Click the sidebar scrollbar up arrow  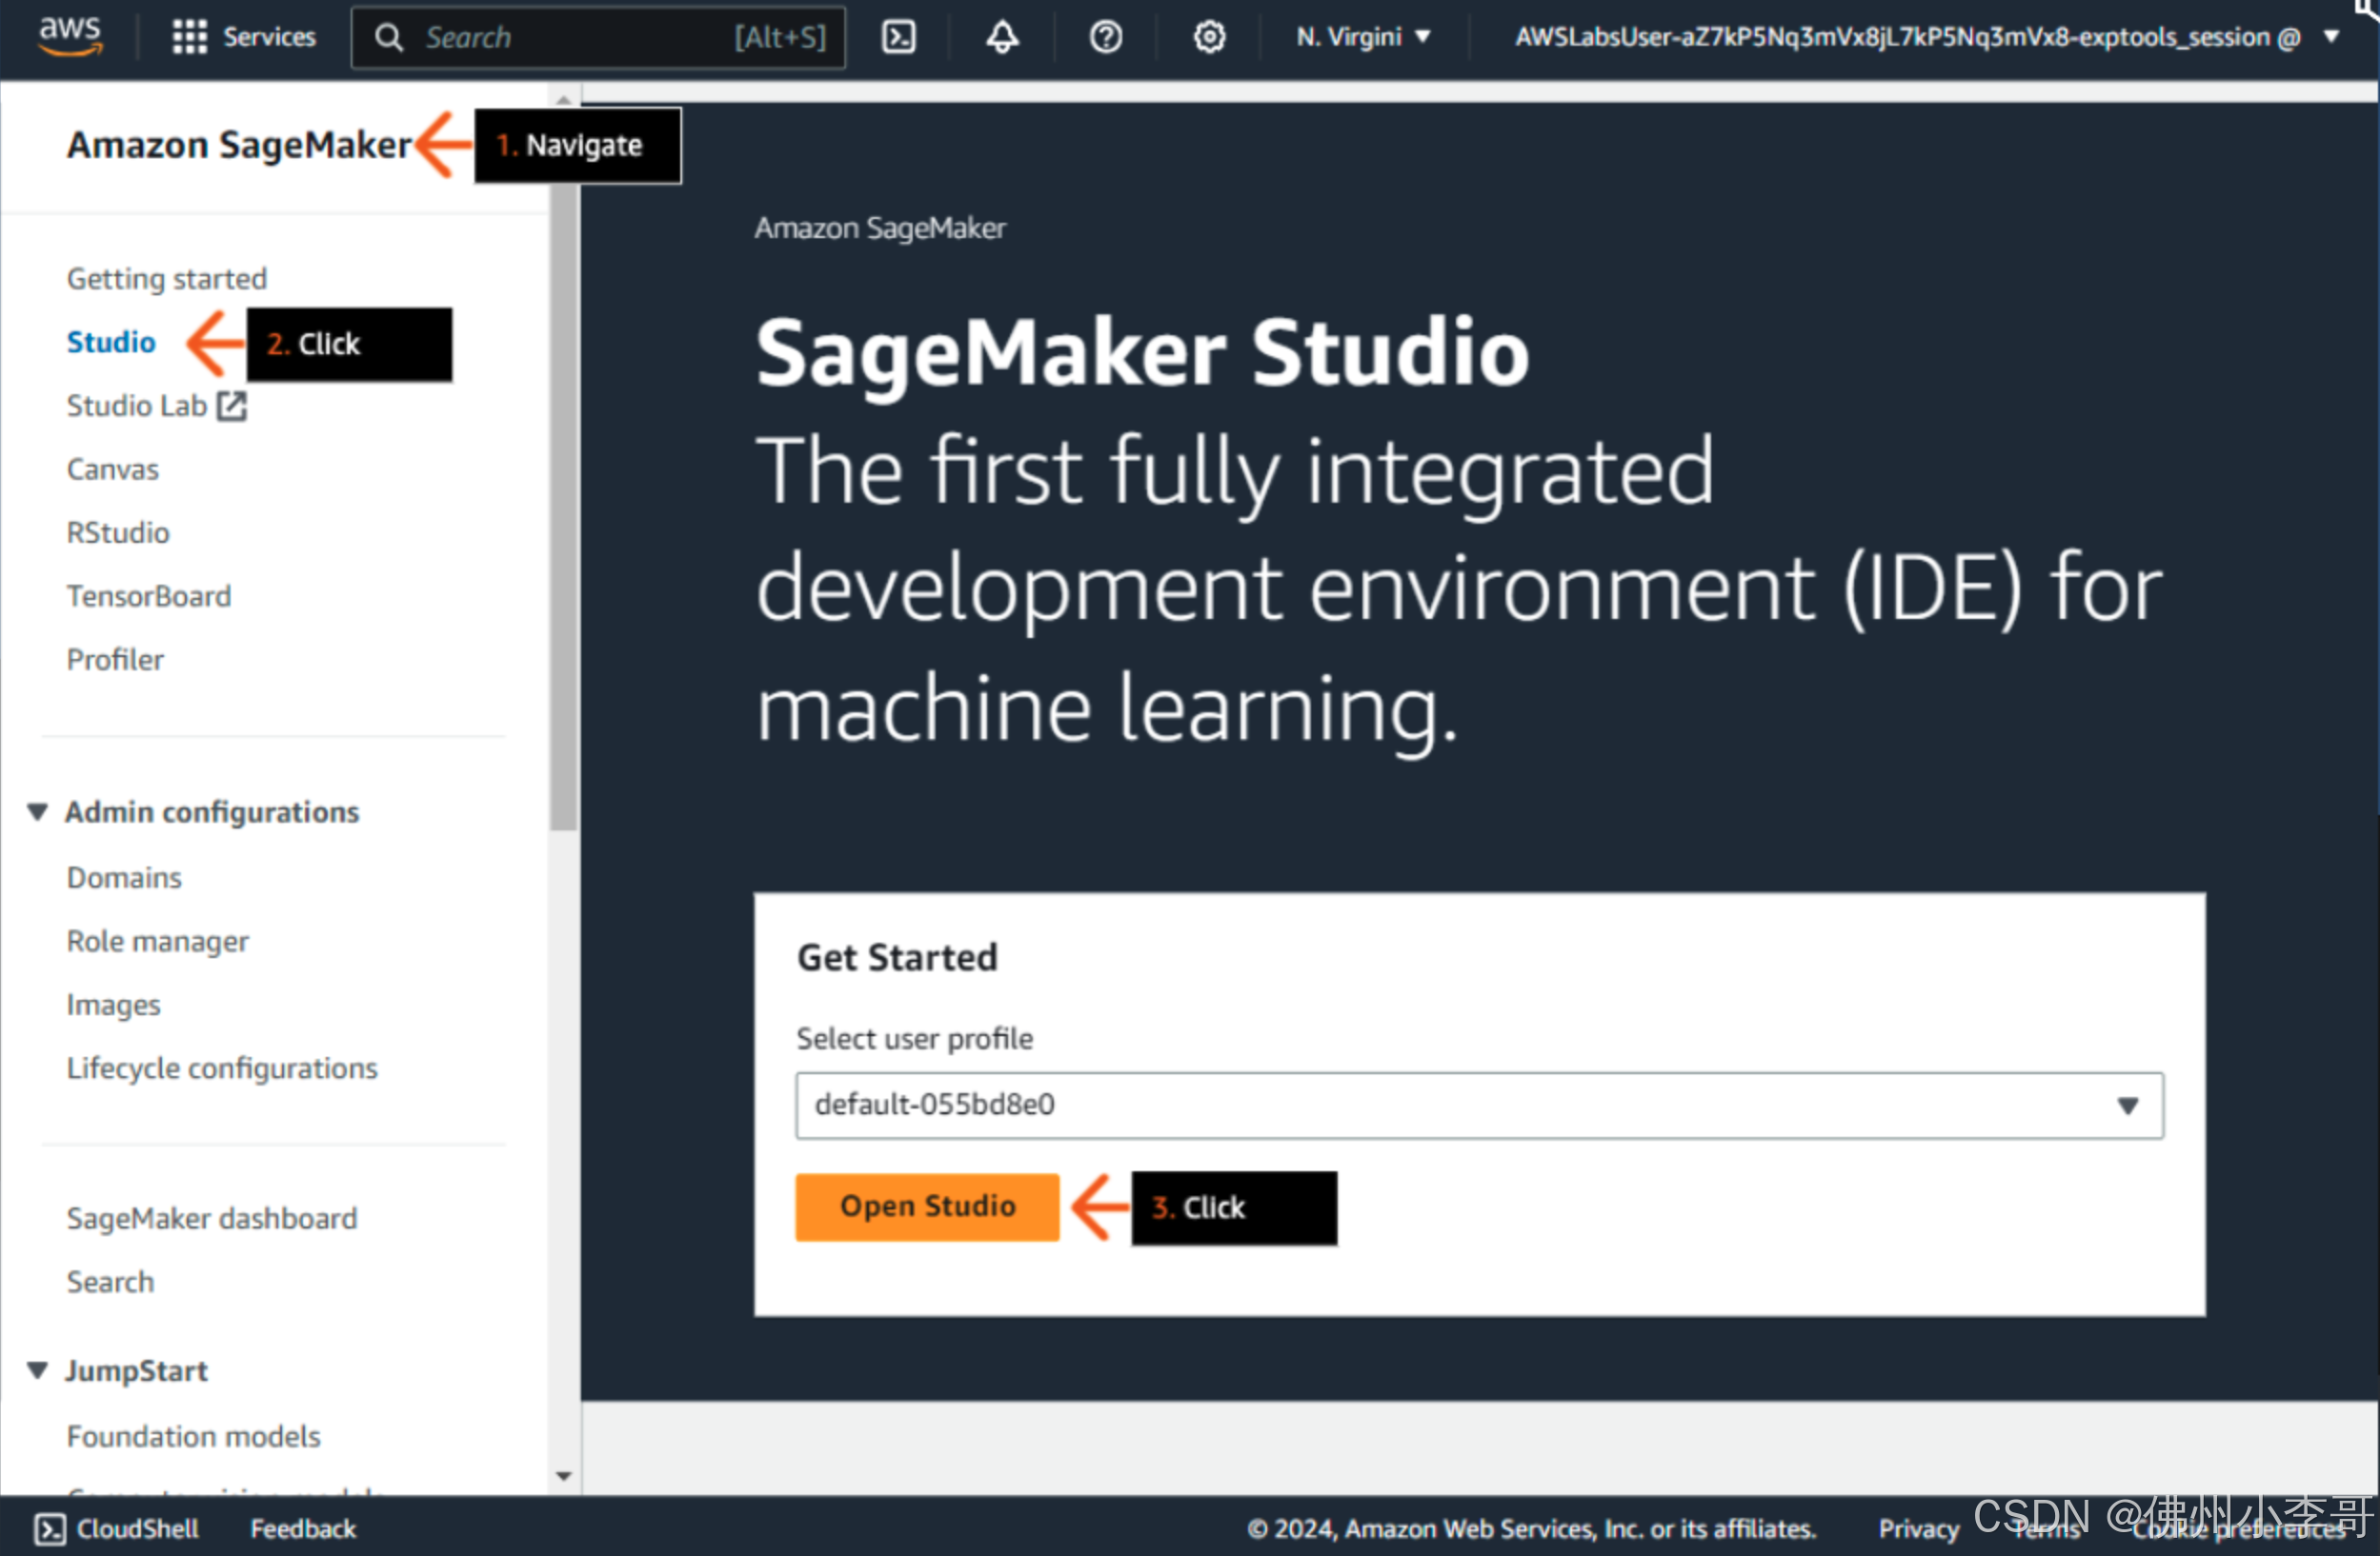pos(564,100)
